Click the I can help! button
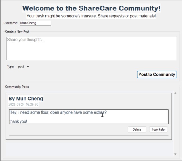 (158, 130)
